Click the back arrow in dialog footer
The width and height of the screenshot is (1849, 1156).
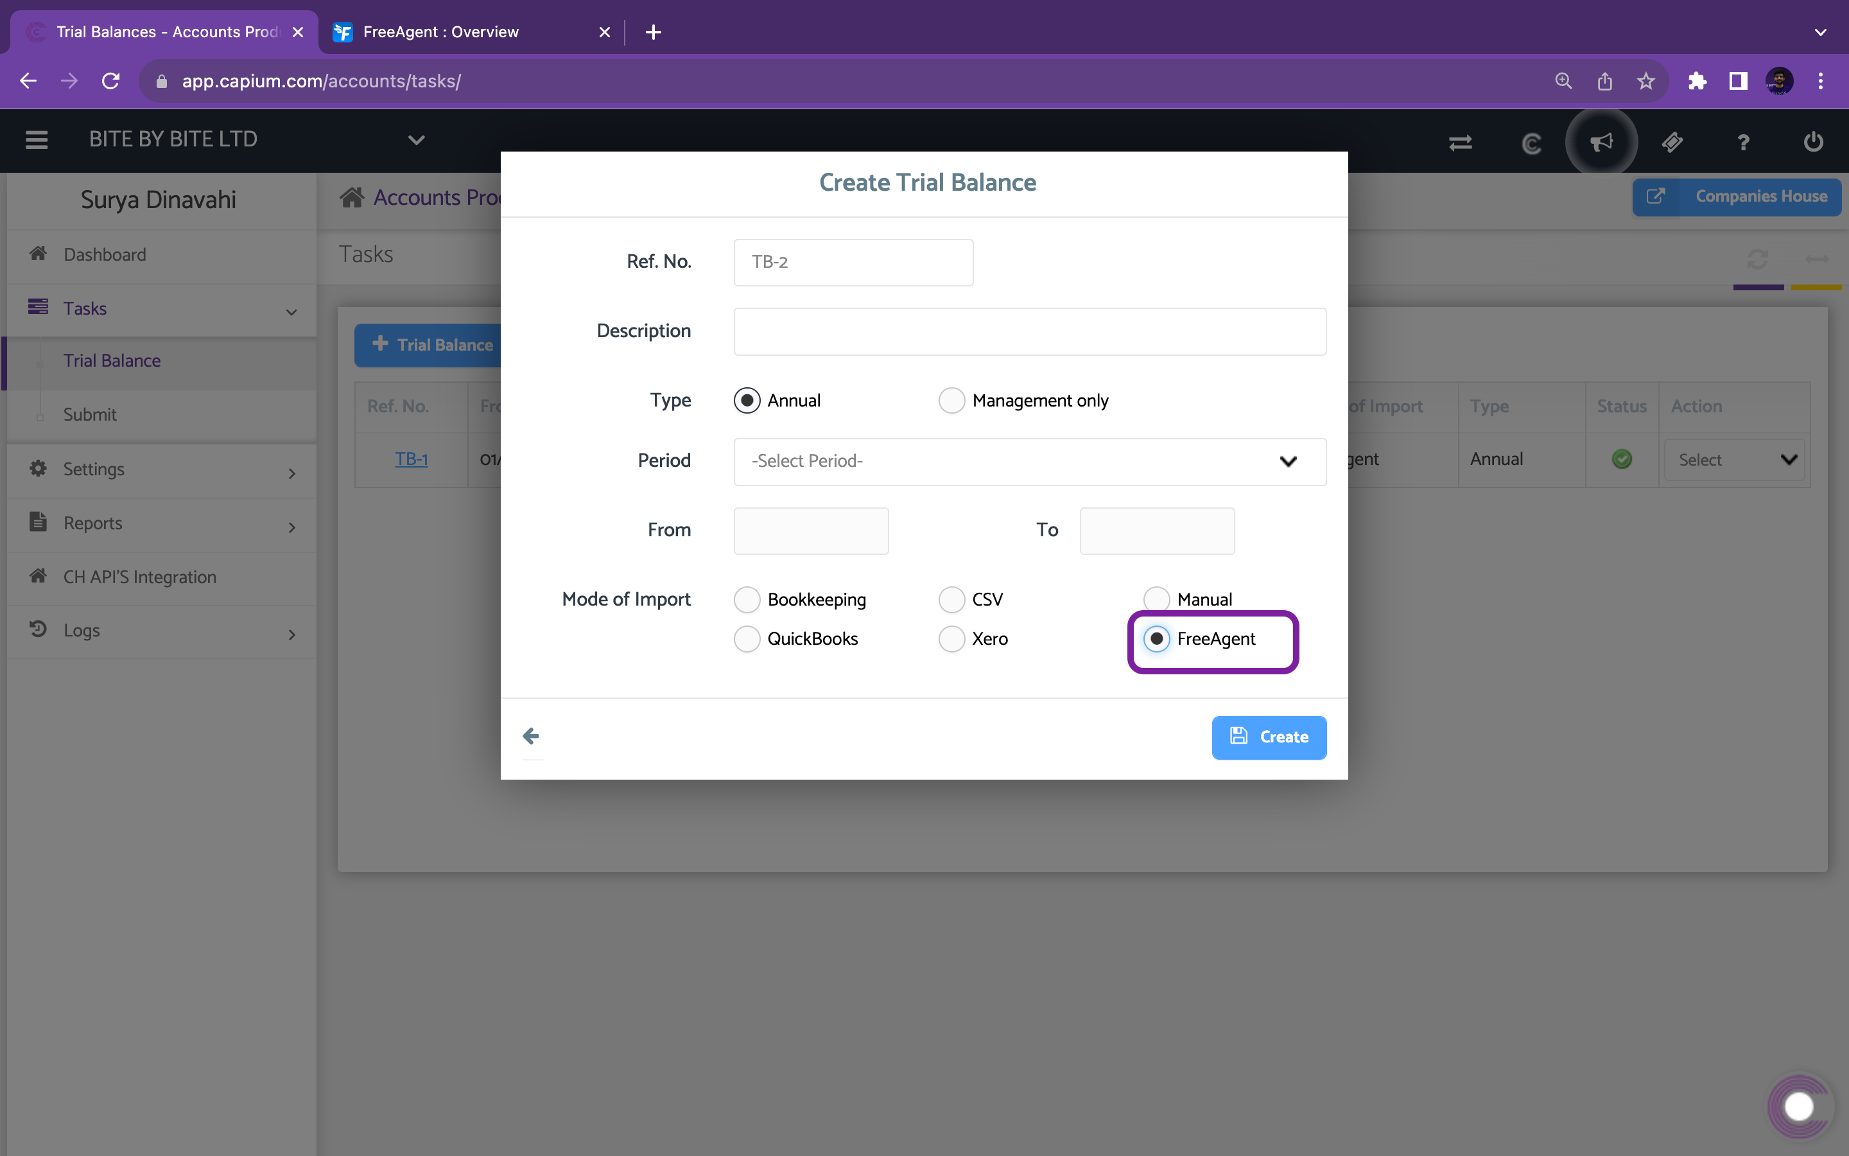(531, 736)
